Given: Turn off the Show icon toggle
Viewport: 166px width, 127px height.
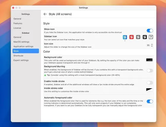Looking at the screenshot, I should pos(150,31).
